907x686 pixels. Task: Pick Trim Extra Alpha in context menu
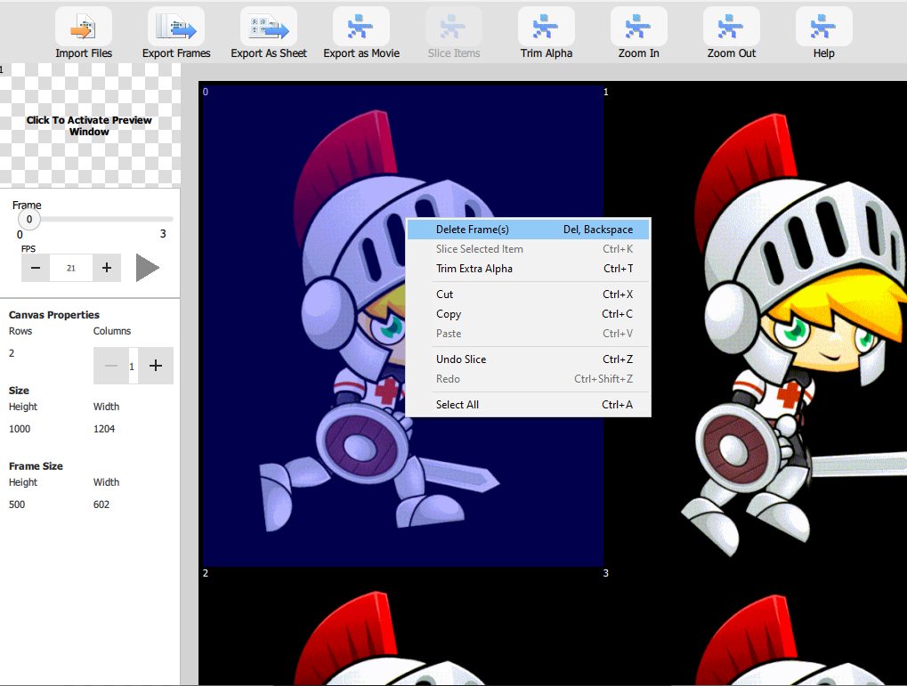[x=528, y=269]
